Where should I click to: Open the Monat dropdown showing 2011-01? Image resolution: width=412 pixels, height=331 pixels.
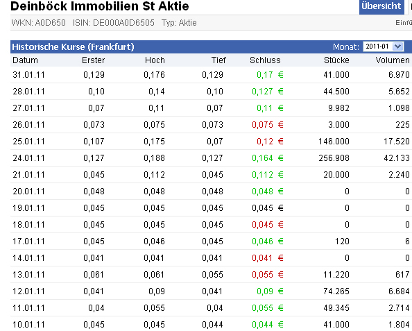click(x=384, y=46)
